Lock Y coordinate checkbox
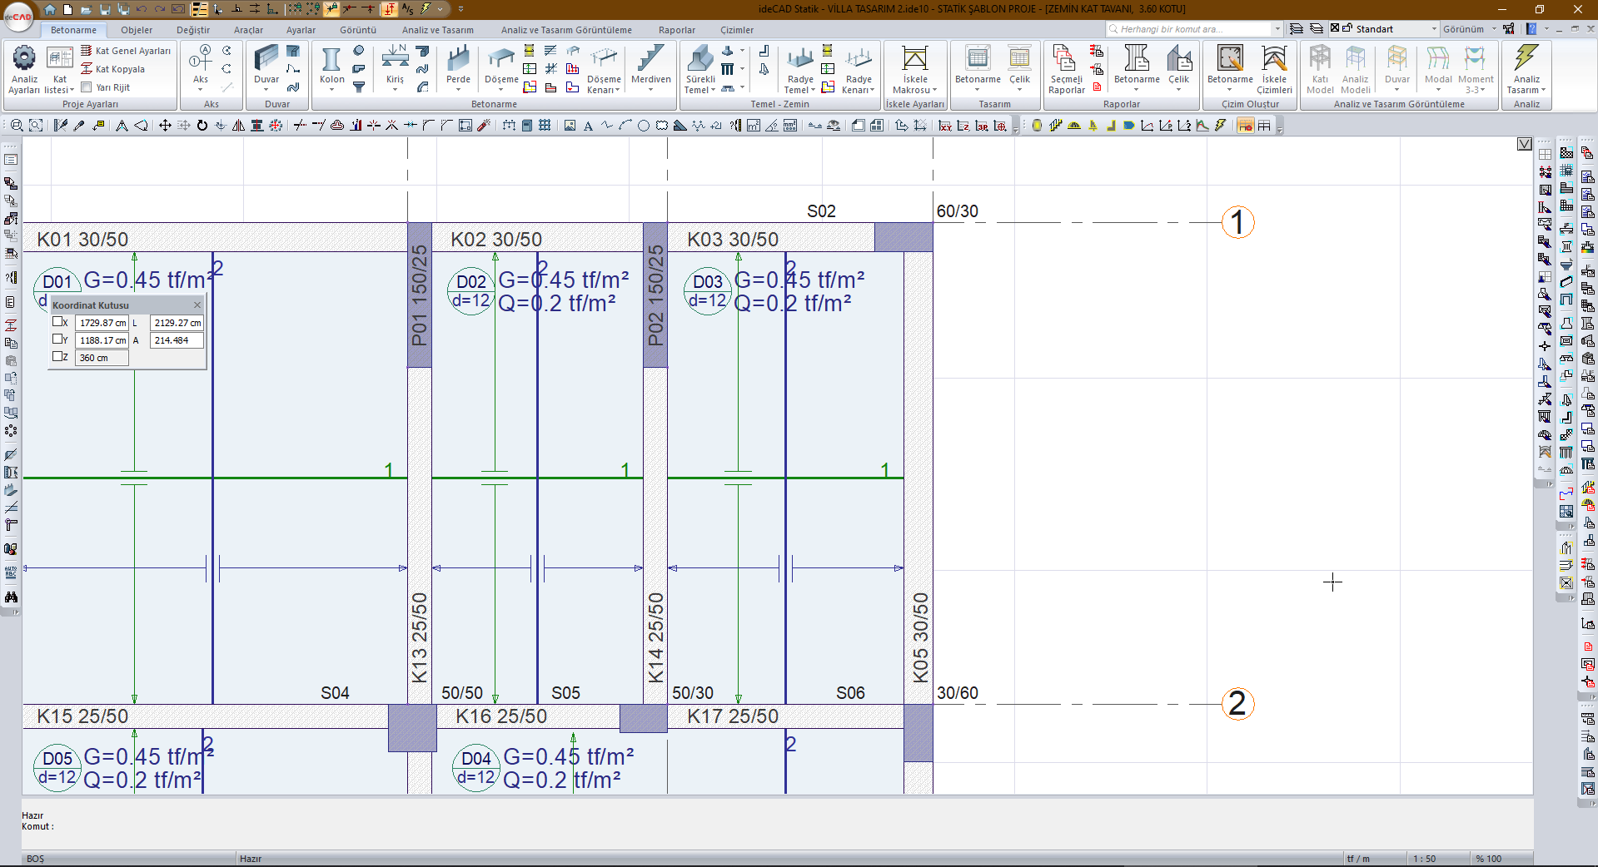Screen dimensions: 1598x867 [x=57, y=339]
